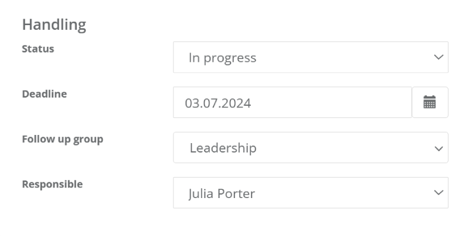Click the chevron arrow on Responsible dropdown
The image size is (469, 236).
point(439,193)
